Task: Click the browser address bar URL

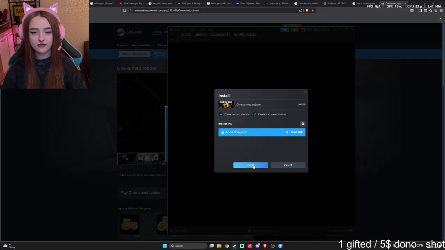Action: 167,10
